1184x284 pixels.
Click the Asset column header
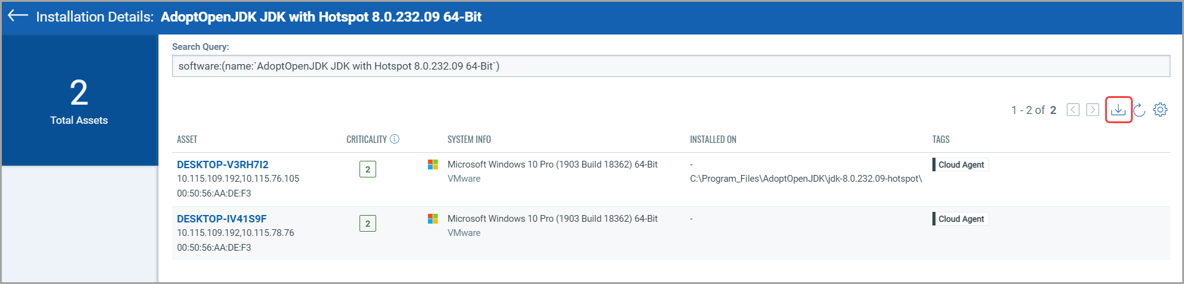click(x=187, y=139)
